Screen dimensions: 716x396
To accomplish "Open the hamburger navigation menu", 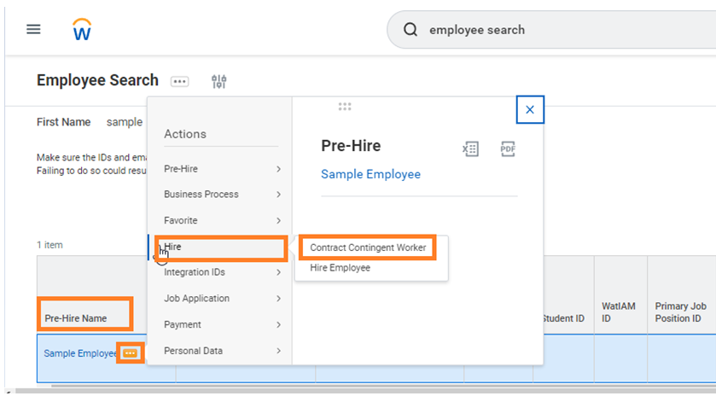I will [33, 29].
